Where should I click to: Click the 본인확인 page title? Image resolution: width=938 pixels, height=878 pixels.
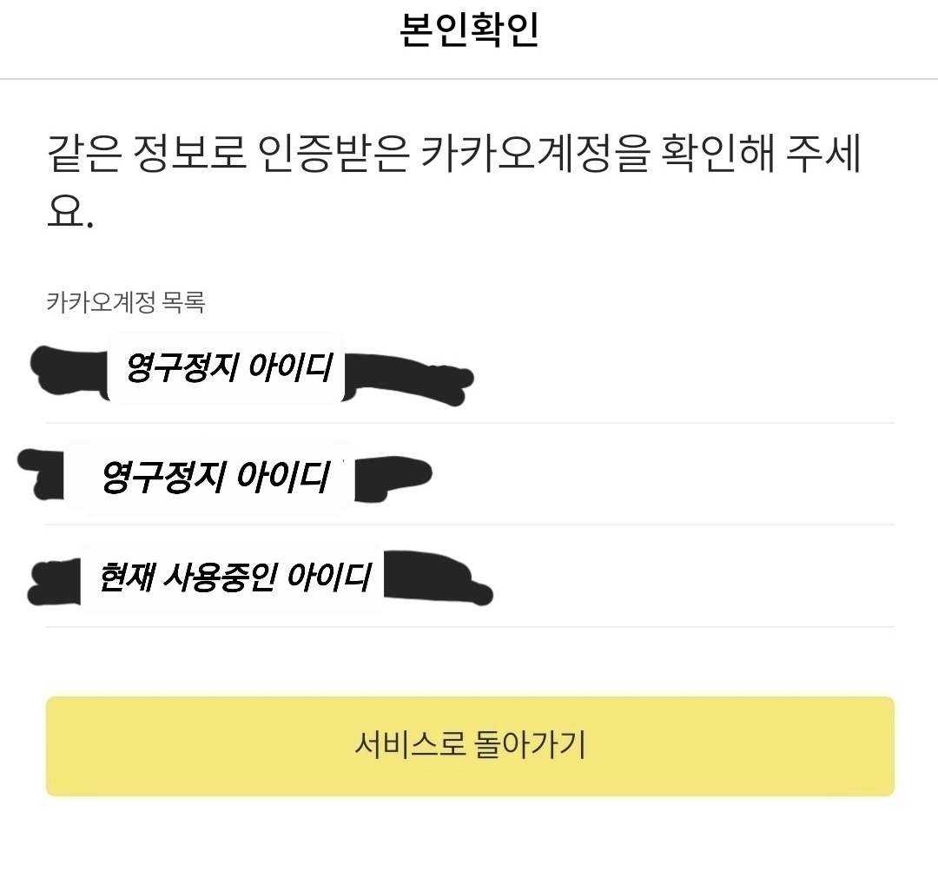click(x=469, y=30)
